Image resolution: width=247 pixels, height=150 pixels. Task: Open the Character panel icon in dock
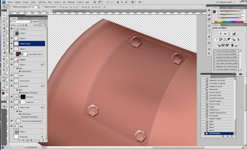(x=209, y=49)
